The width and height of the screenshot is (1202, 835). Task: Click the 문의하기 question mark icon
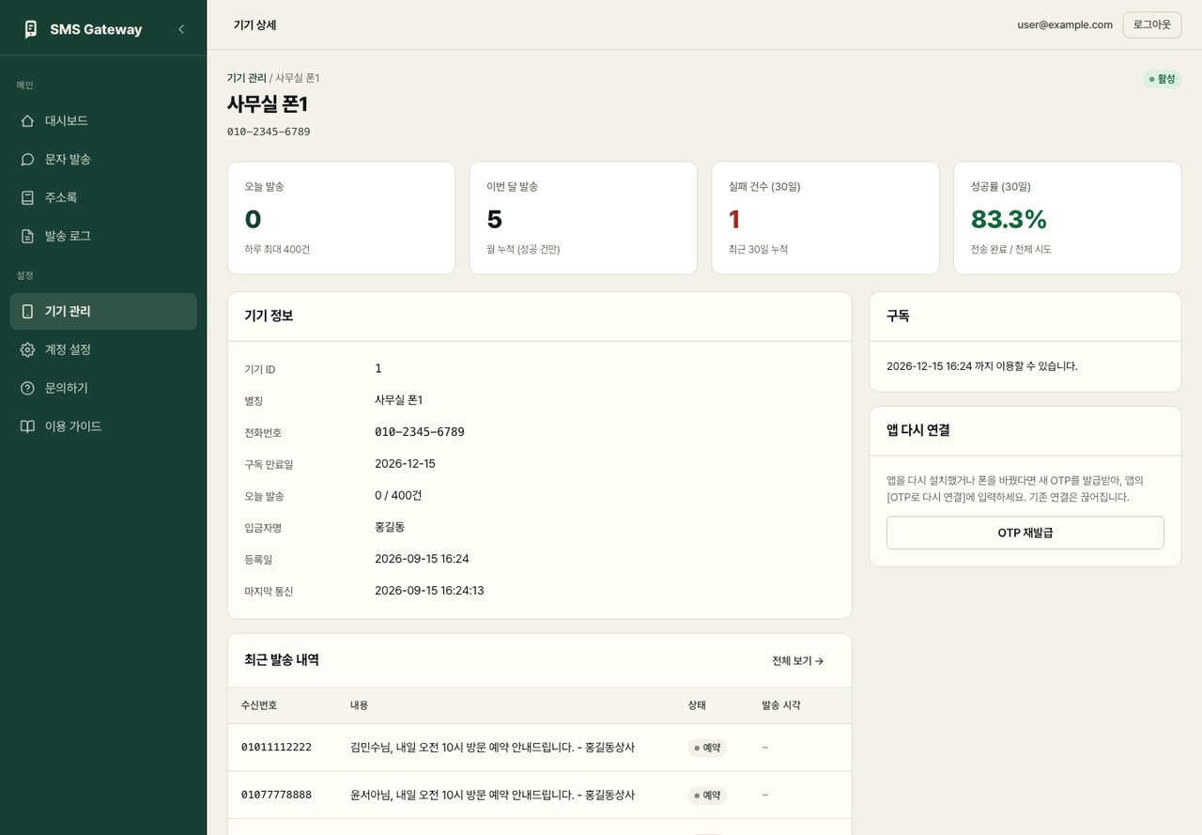(27, 389)
